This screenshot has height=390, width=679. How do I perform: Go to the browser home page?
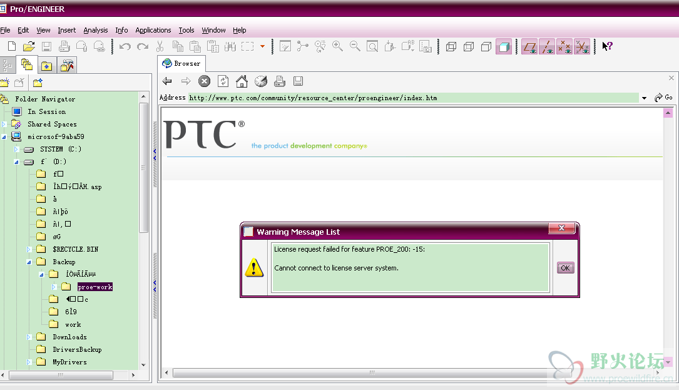point(242,81)
